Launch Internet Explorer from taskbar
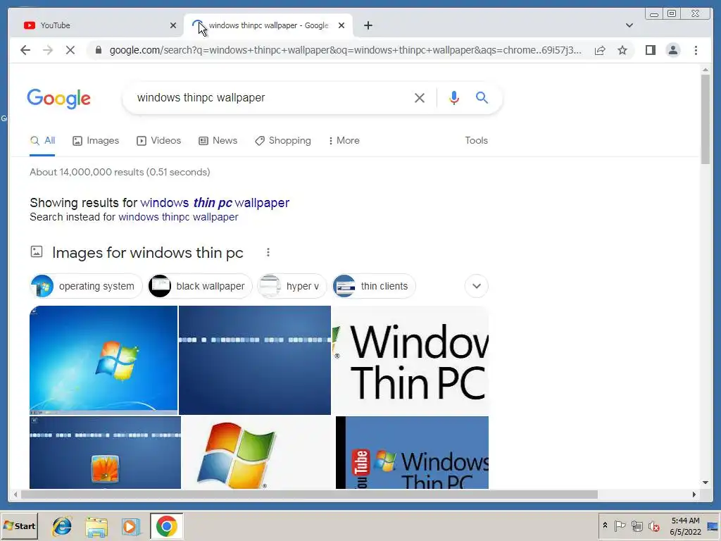This screenshot has width=721, height=541. coord(62,526)
